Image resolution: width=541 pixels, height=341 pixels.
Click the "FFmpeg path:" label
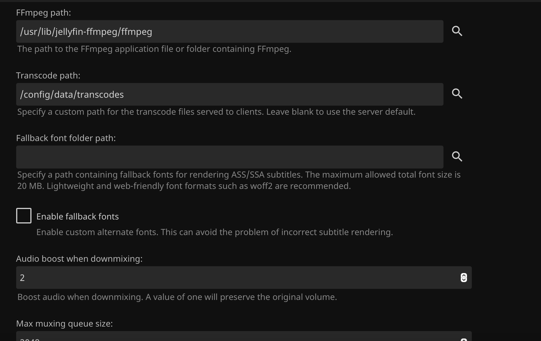coord(43,13)
